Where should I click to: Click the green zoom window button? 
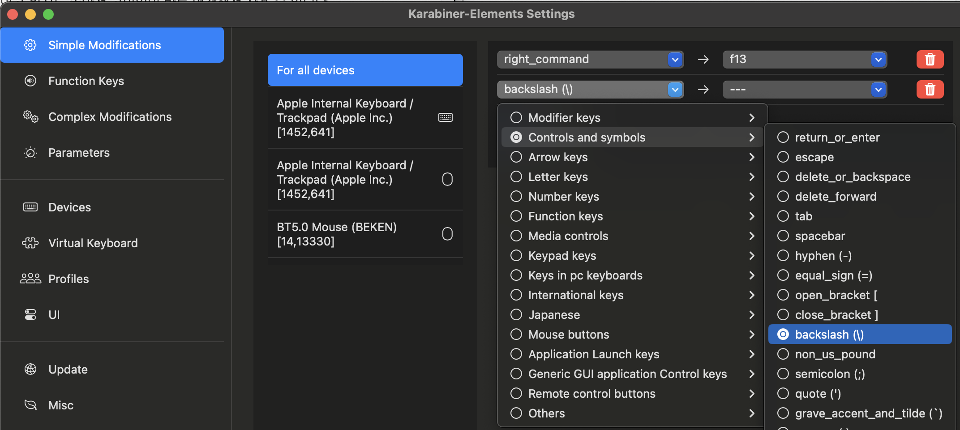48,14
